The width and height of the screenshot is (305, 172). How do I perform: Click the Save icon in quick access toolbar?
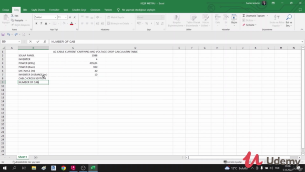point(3,34)
